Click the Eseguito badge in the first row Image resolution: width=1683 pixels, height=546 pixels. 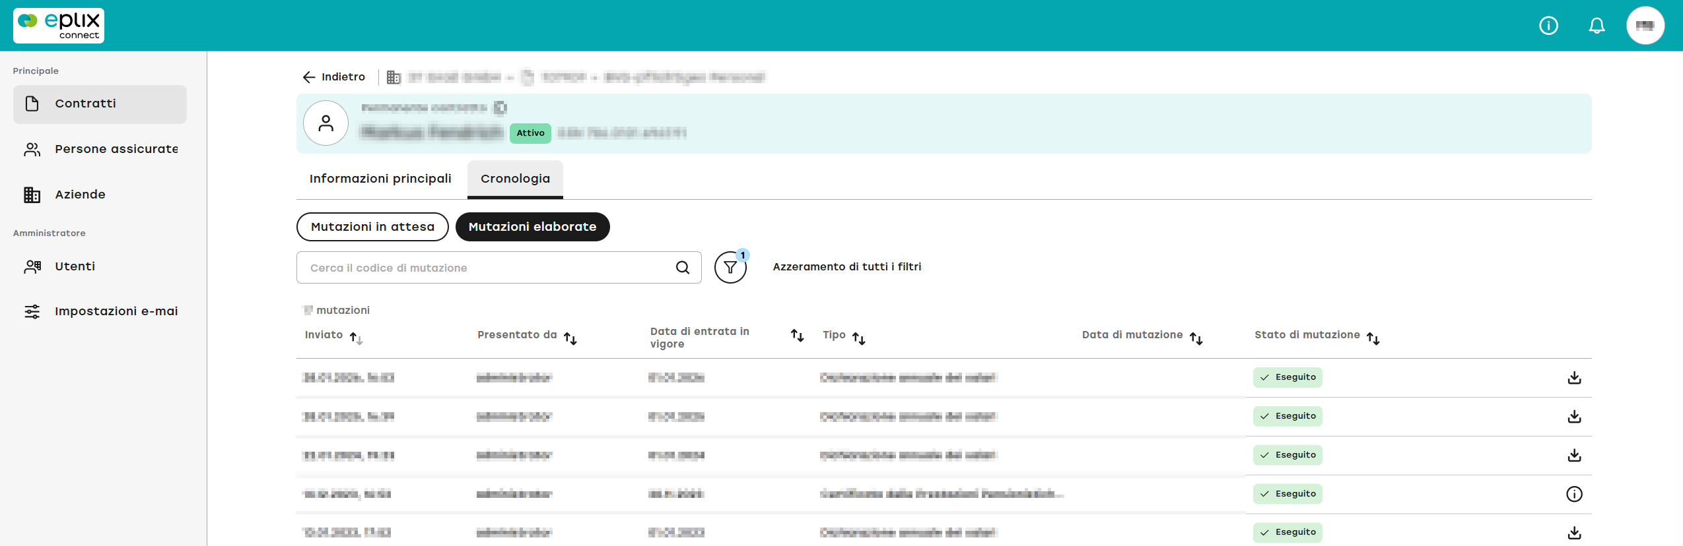1288,377
